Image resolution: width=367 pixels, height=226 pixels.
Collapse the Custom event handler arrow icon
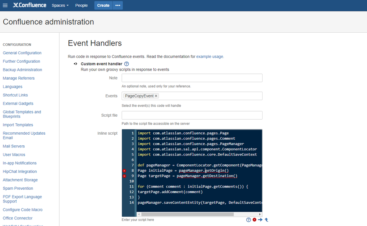pos(75,64)
